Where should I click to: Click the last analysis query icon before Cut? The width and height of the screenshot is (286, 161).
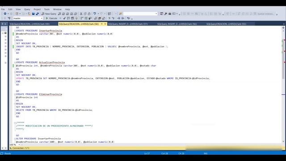pyautogui.click(x=76, y=14)
